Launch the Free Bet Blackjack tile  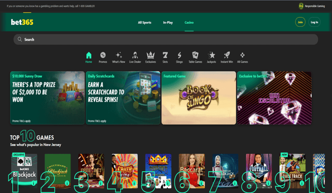[x=91, y=171]
